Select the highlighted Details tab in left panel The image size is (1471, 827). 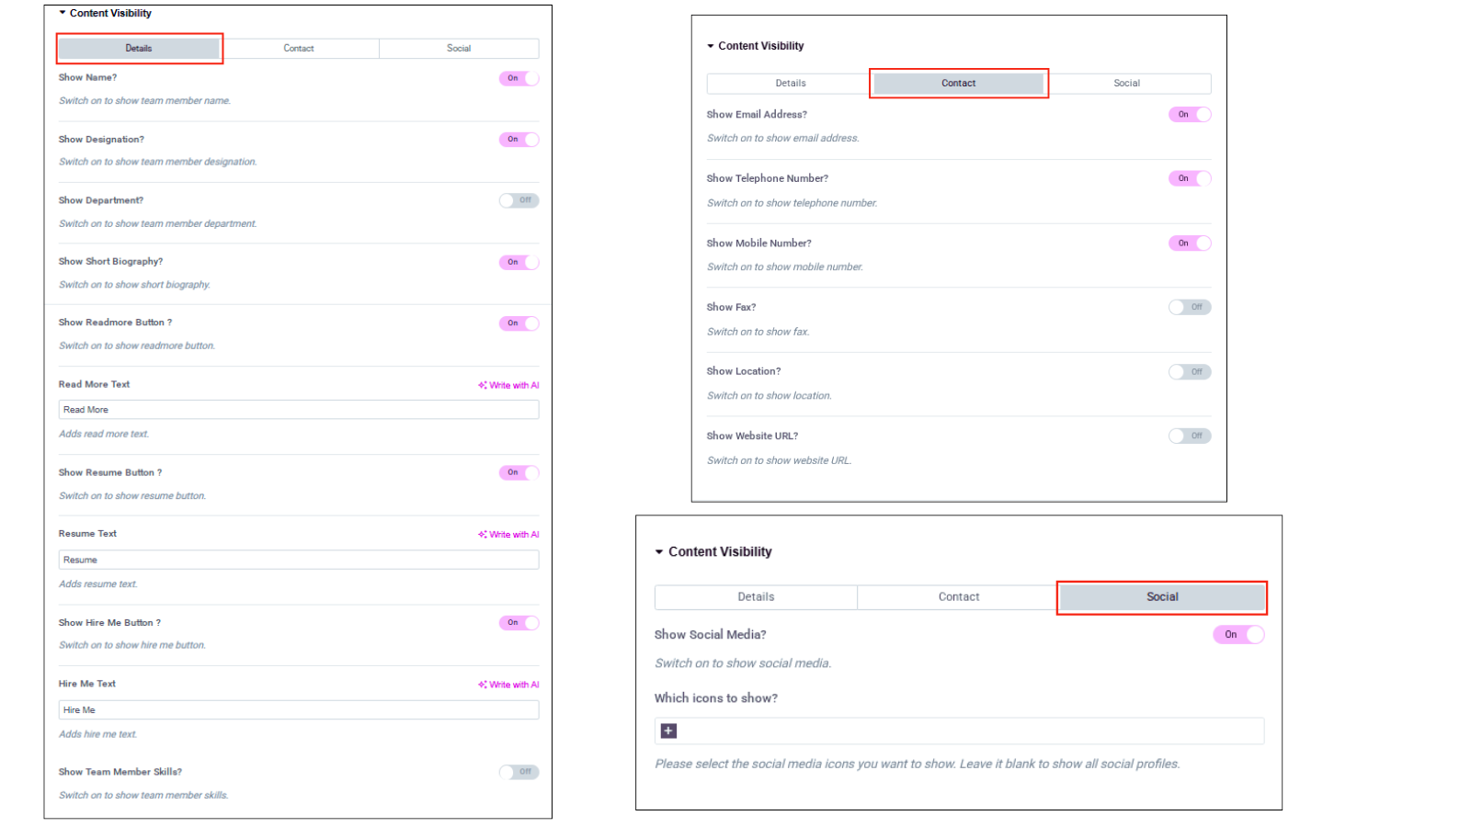coord(139,48)
